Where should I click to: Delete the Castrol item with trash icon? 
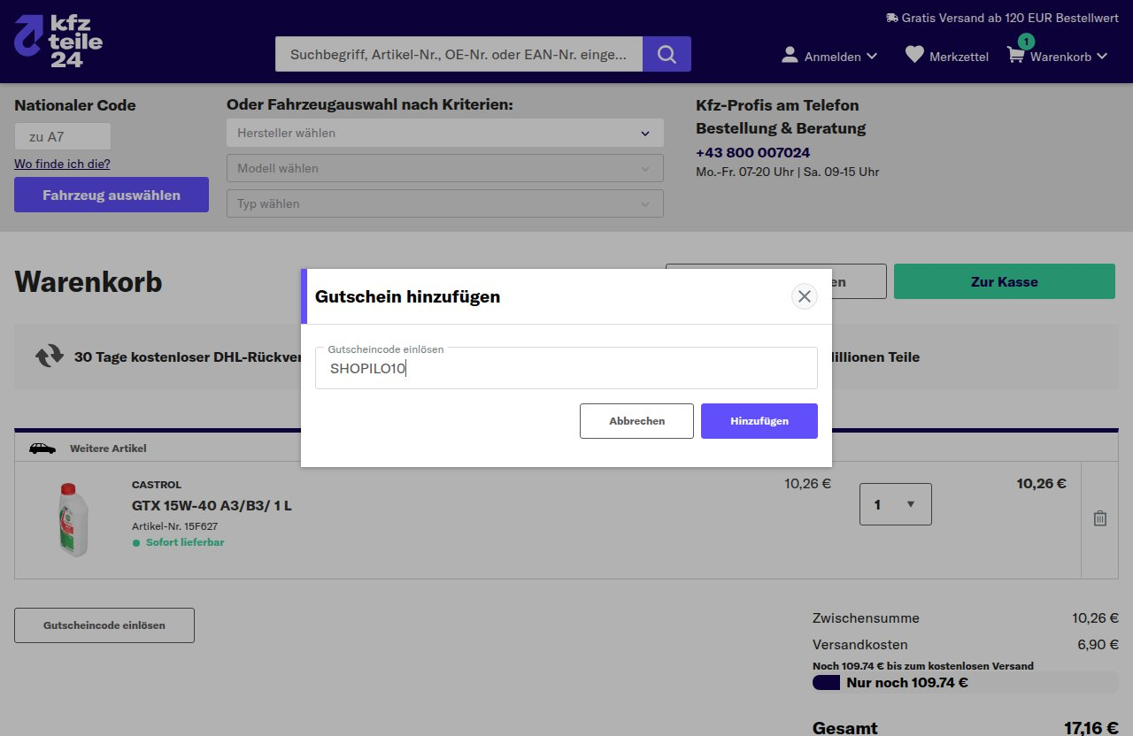point(1100,518)
